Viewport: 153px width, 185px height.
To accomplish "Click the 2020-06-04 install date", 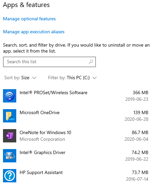I will pyautogui.click(x=136, y=139).
